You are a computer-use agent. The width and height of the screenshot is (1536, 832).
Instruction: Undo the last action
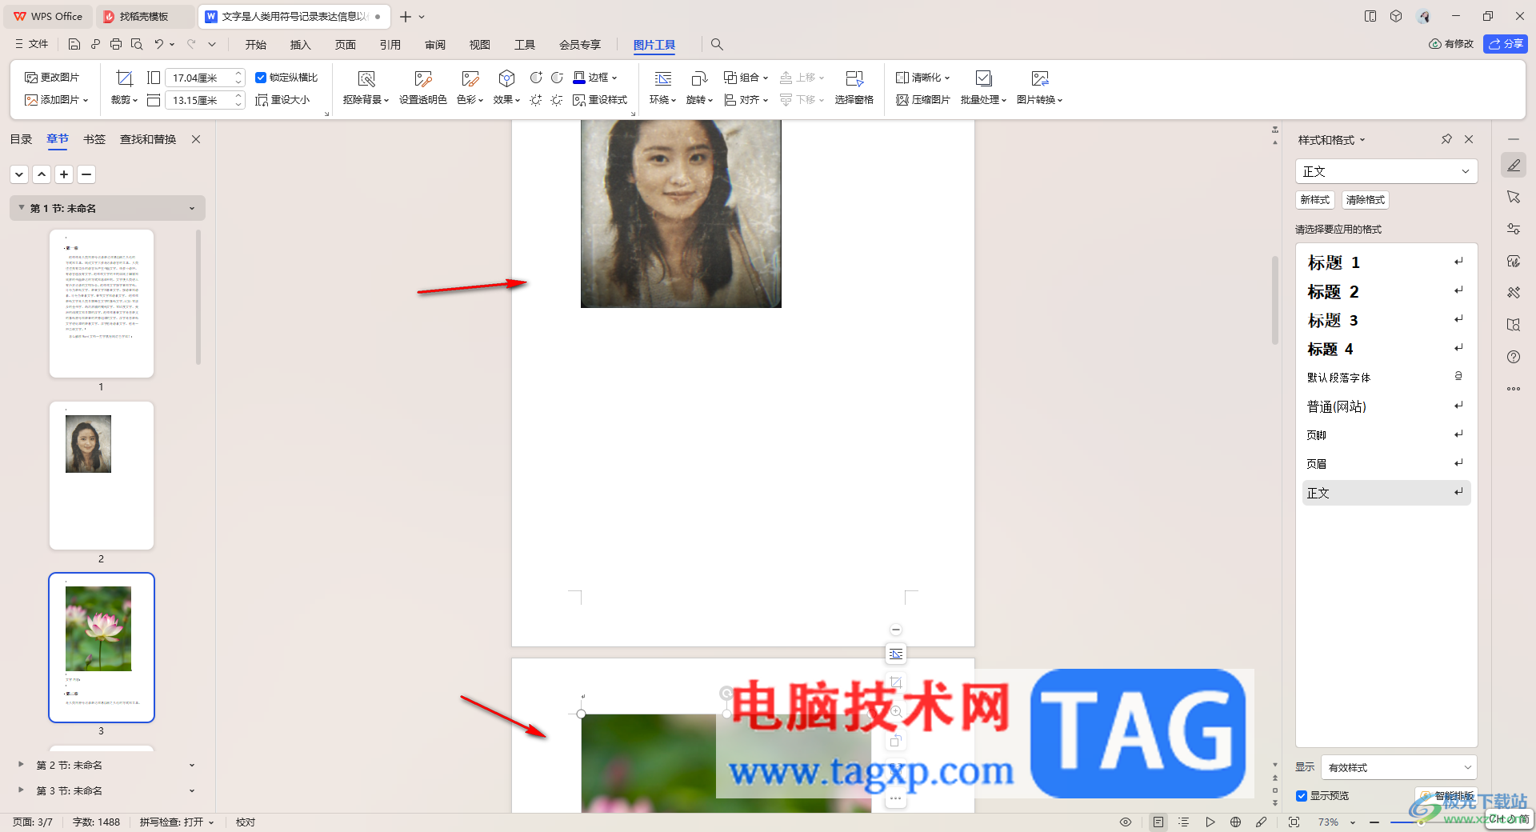point(158,44)
